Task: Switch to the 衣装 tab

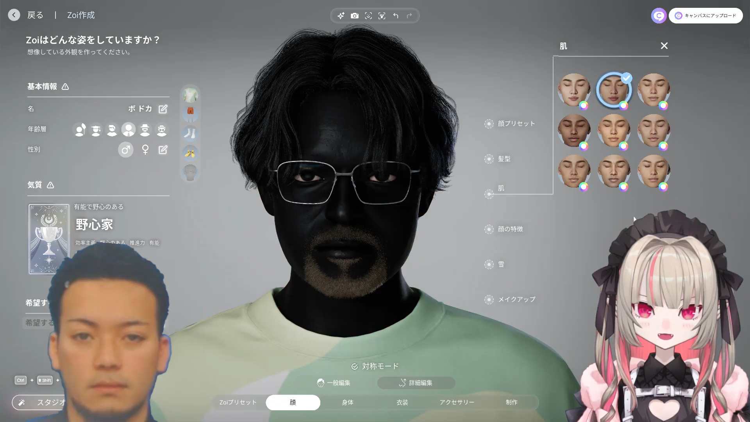Action: point(402,402)
